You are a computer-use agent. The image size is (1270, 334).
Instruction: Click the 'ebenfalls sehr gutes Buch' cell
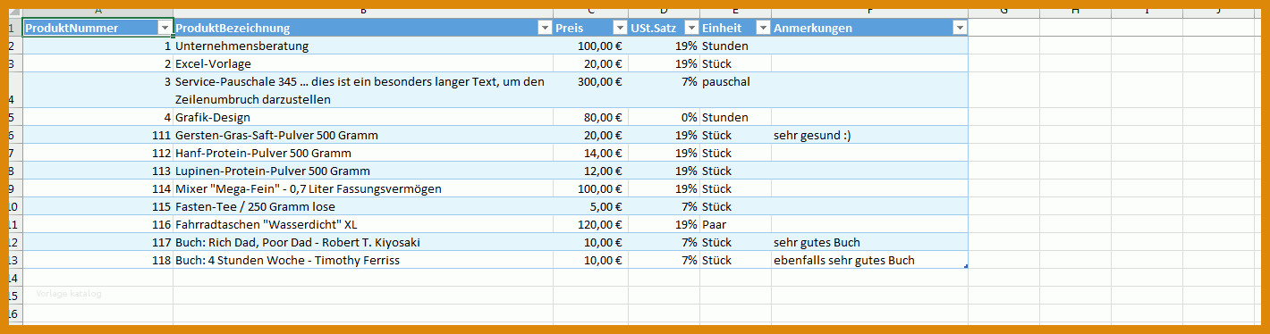869,260
